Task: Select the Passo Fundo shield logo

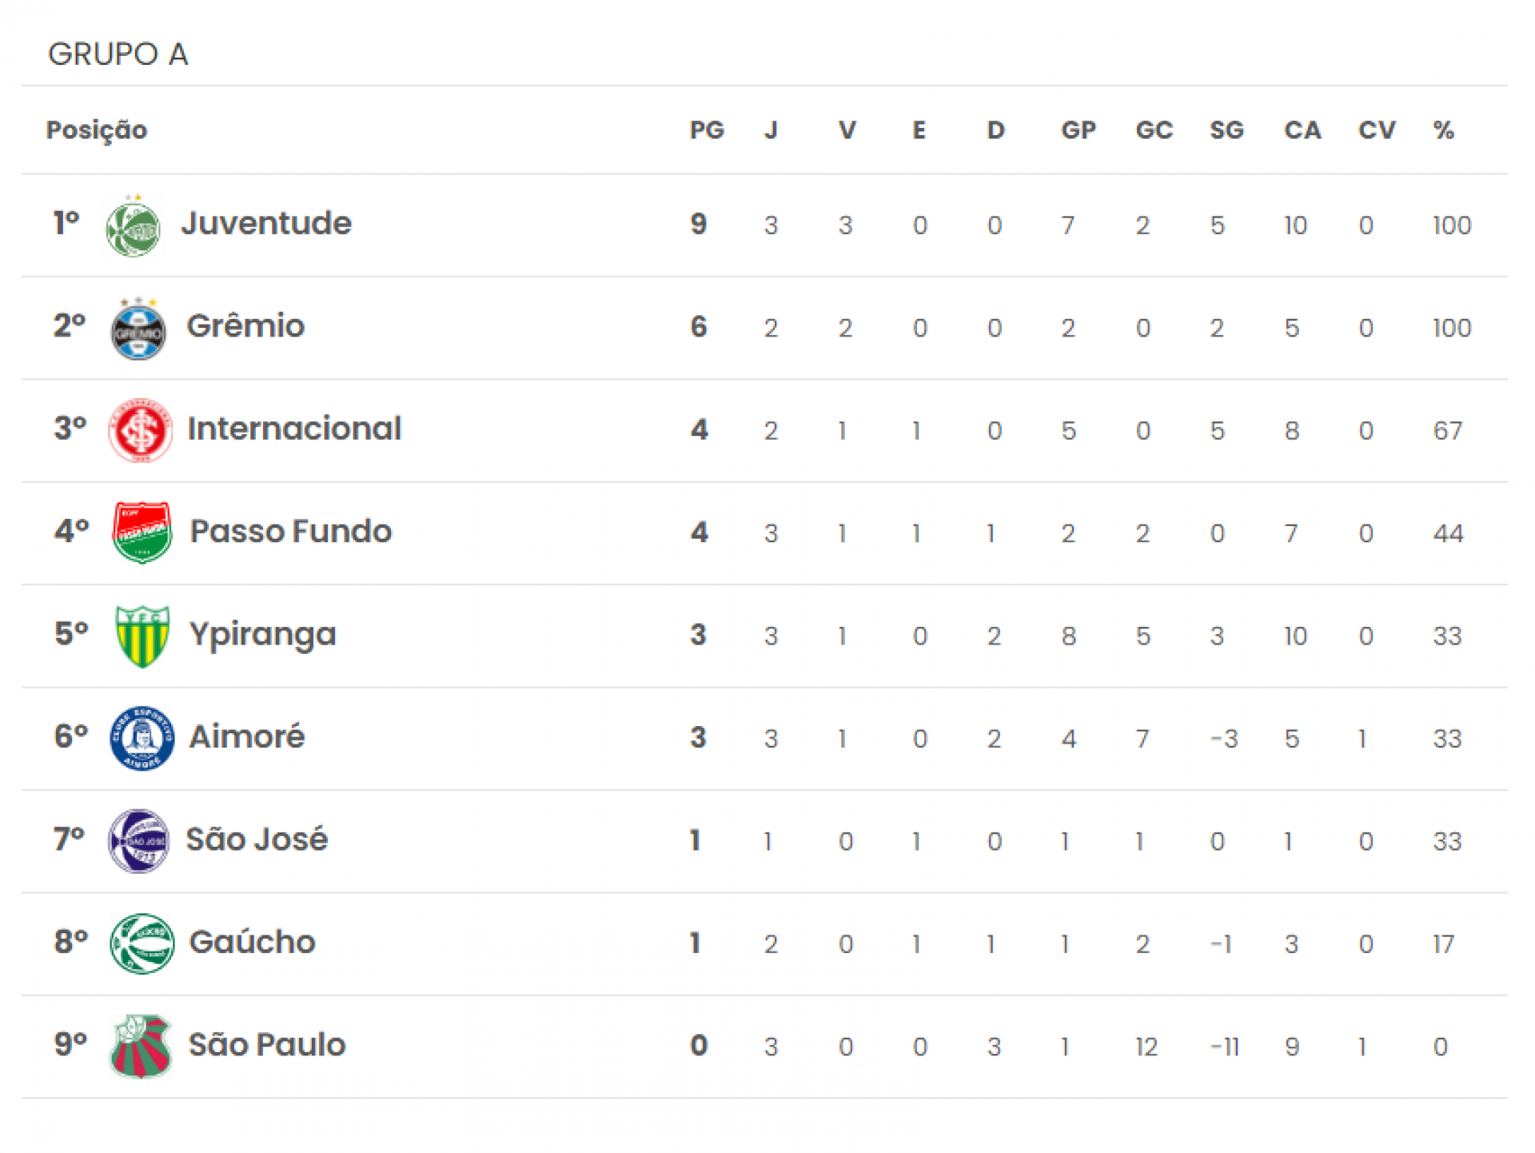Action: [142, 533]
